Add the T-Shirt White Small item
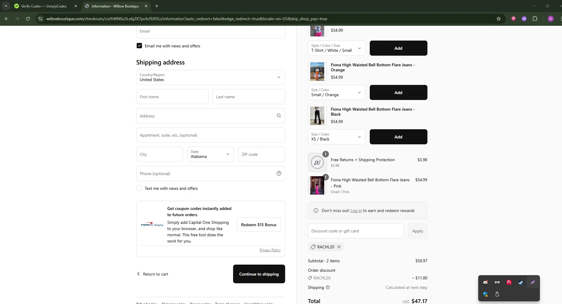562x304 pixels. pyautogui.click(x=398, y=48)
